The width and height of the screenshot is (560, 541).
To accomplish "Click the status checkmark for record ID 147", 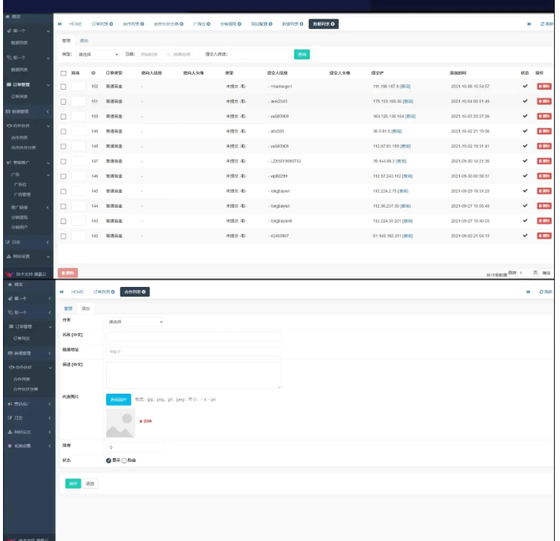I will (x=525, y=161).
